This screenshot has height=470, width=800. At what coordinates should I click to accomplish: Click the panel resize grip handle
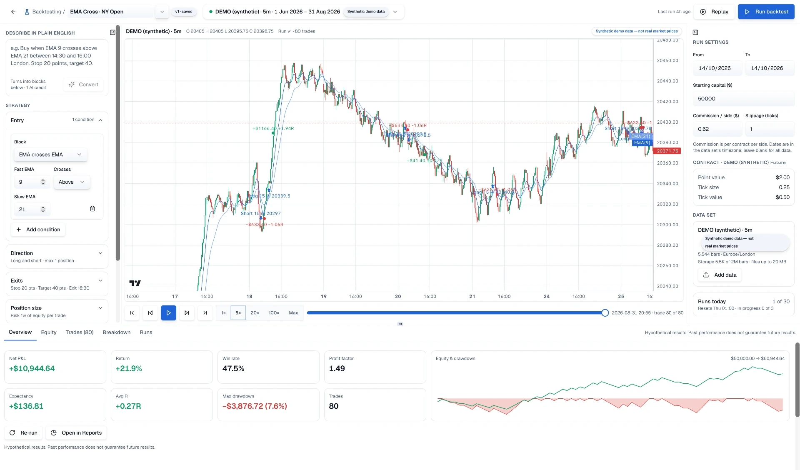tap(400, 324)
